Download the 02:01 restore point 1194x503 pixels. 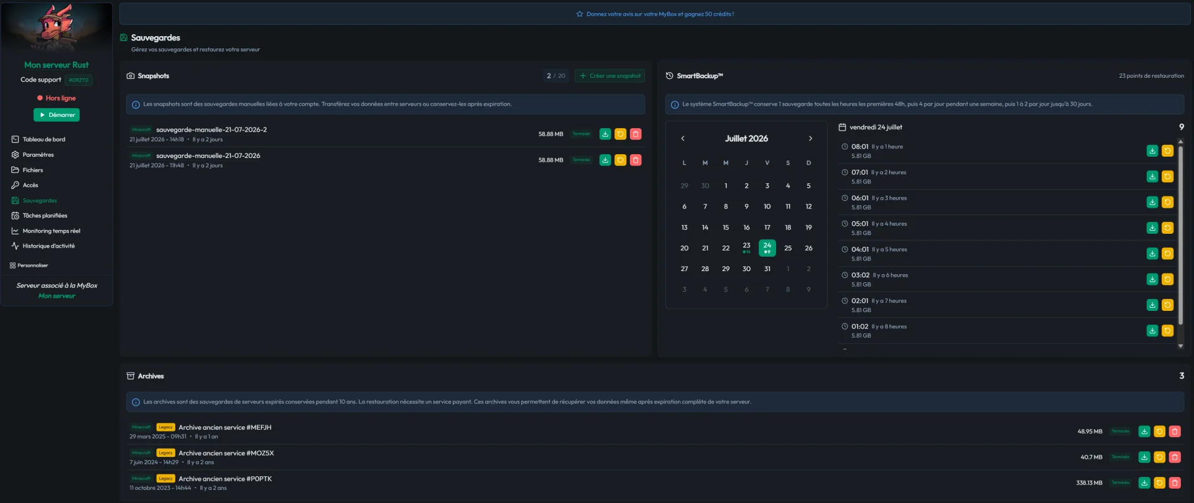point(1152,305)
